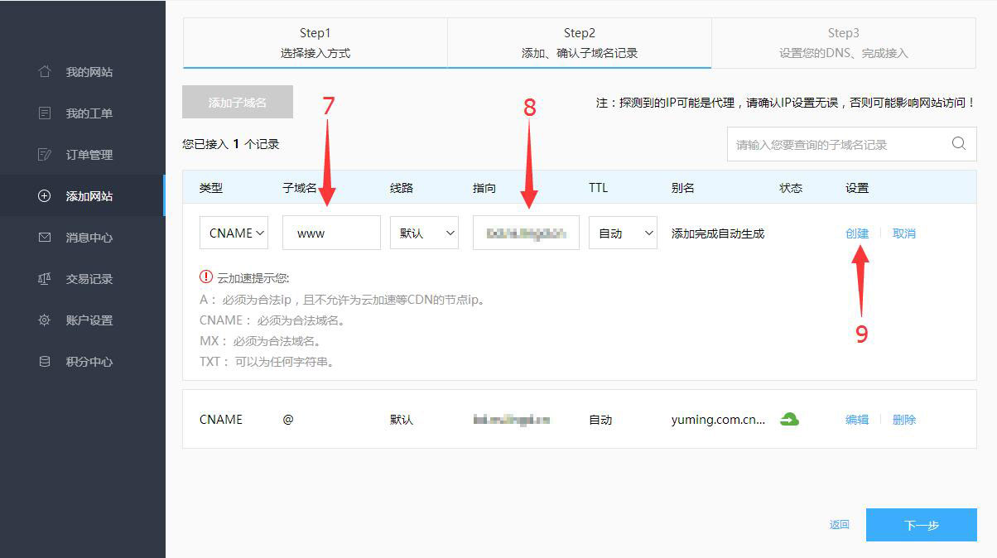
Task: Click the database icon beside 积分中心
Action: (x=45, y=362)
